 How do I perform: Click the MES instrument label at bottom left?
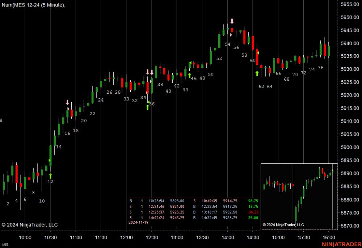(5, 245)
